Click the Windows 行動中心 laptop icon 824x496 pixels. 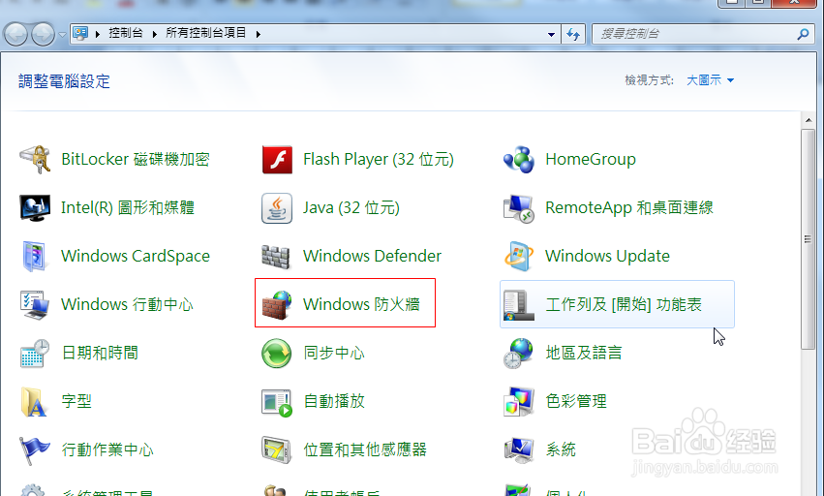(35, 305)
